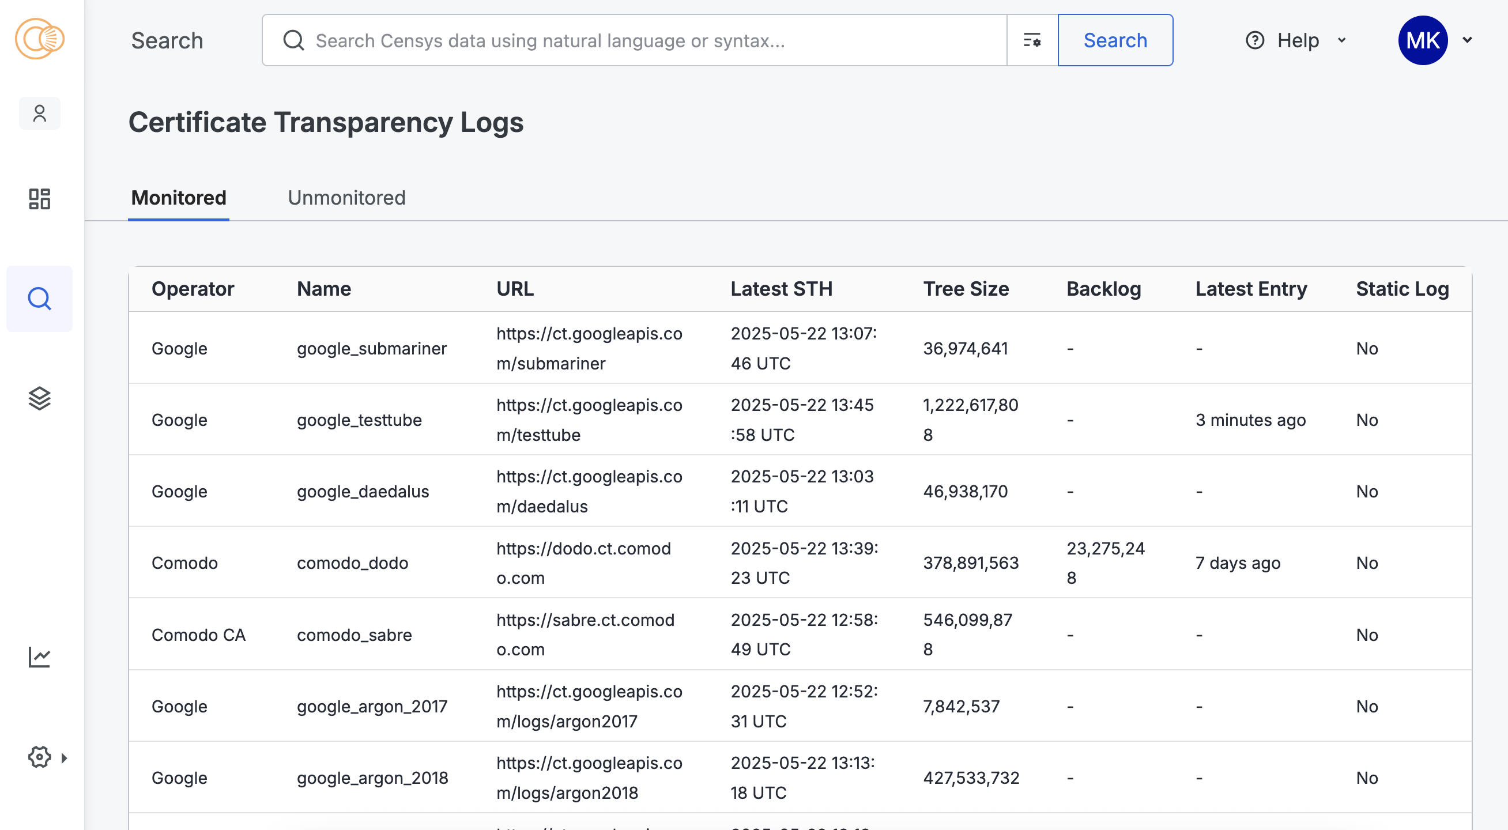
Task: Click the Help question mark icon
Action: click(x=1254, y=40)
